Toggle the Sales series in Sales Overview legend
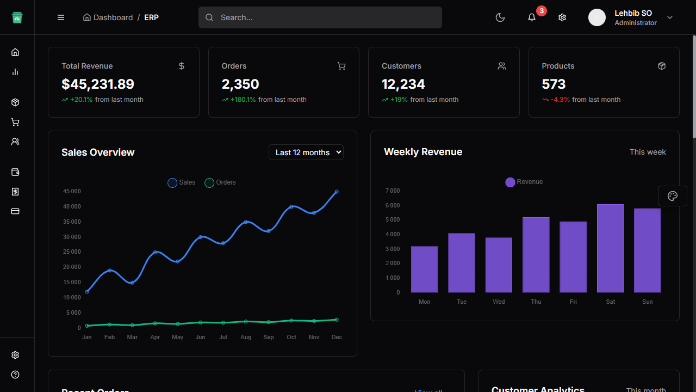696x392 pixels. [181, 182]
